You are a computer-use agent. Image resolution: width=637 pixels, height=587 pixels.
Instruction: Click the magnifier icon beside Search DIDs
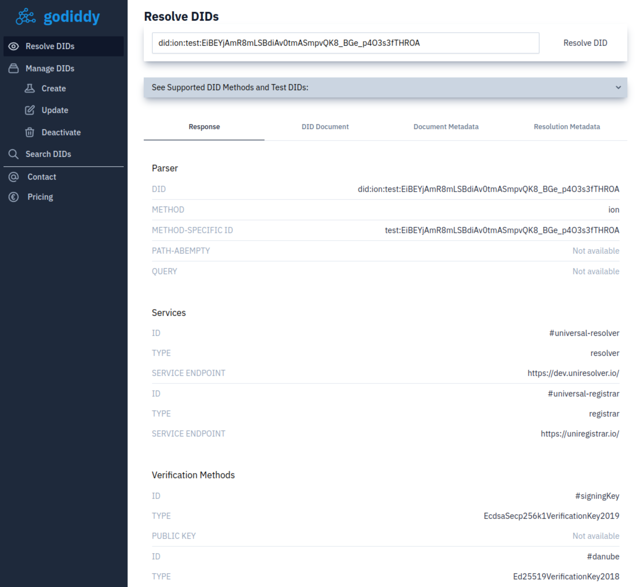(14, 154)
